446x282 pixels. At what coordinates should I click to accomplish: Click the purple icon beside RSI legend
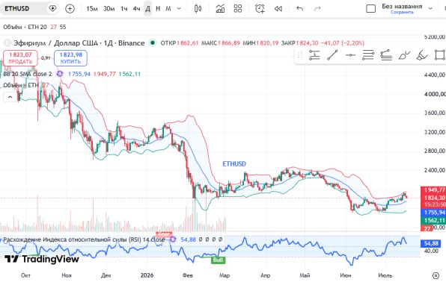pos(173,239)
